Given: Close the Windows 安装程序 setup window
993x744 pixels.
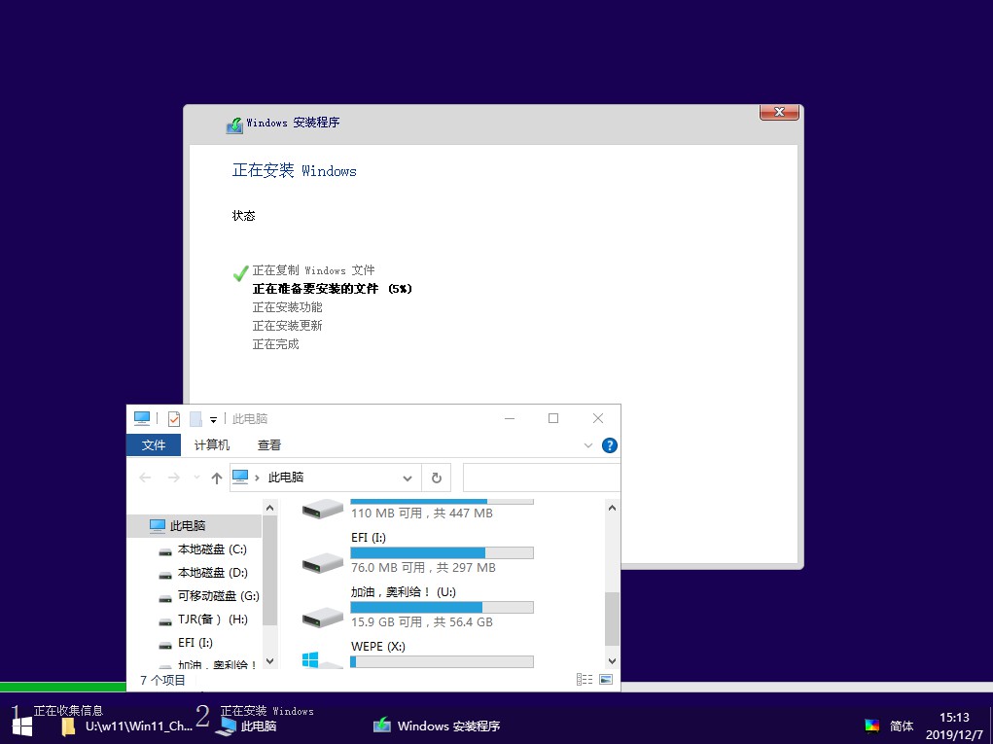Looking at the screenshot, I should [779, 112].
